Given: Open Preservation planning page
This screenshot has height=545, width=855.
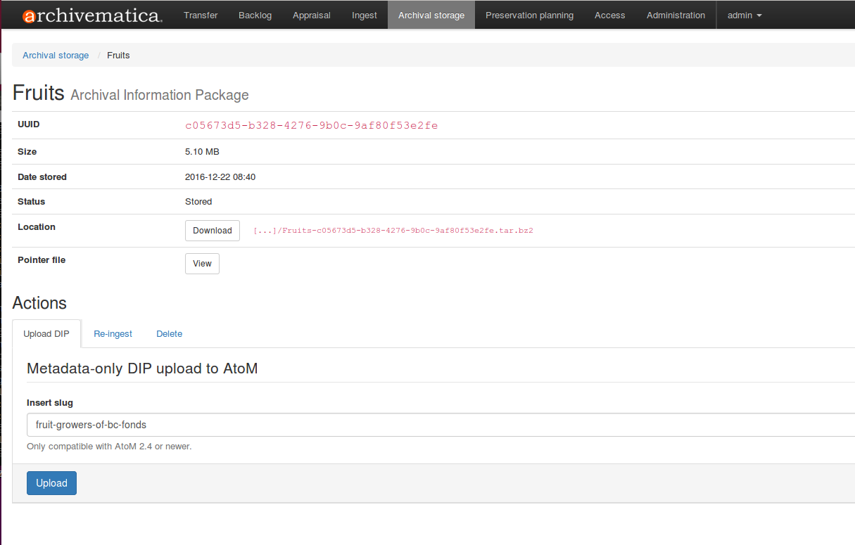Looking at the screenshot, I should point(529,15).
